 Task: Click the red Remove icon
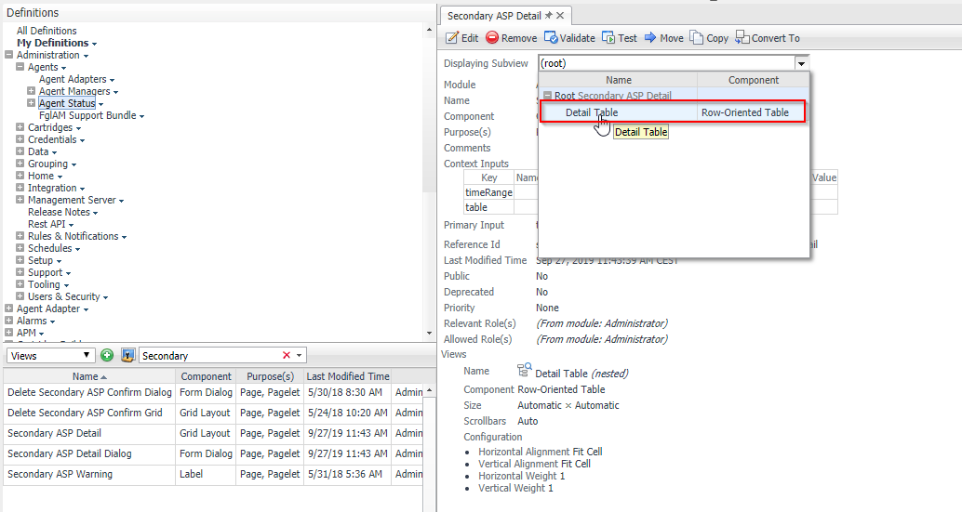492,38
